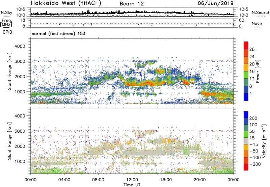
Task: Pick the red top segment of Power colorbar
Action: [x=246, y=45]
